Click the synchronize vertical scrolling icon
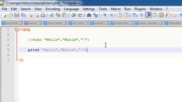Viewport: 182px width, 102px height. click(119, 15)
